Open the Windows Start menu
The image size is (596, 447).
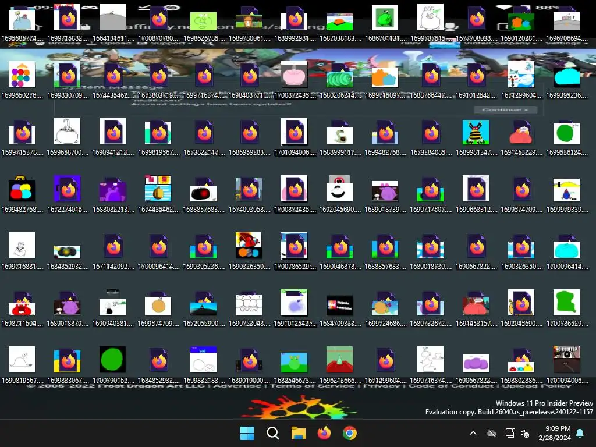pos(247,433)
